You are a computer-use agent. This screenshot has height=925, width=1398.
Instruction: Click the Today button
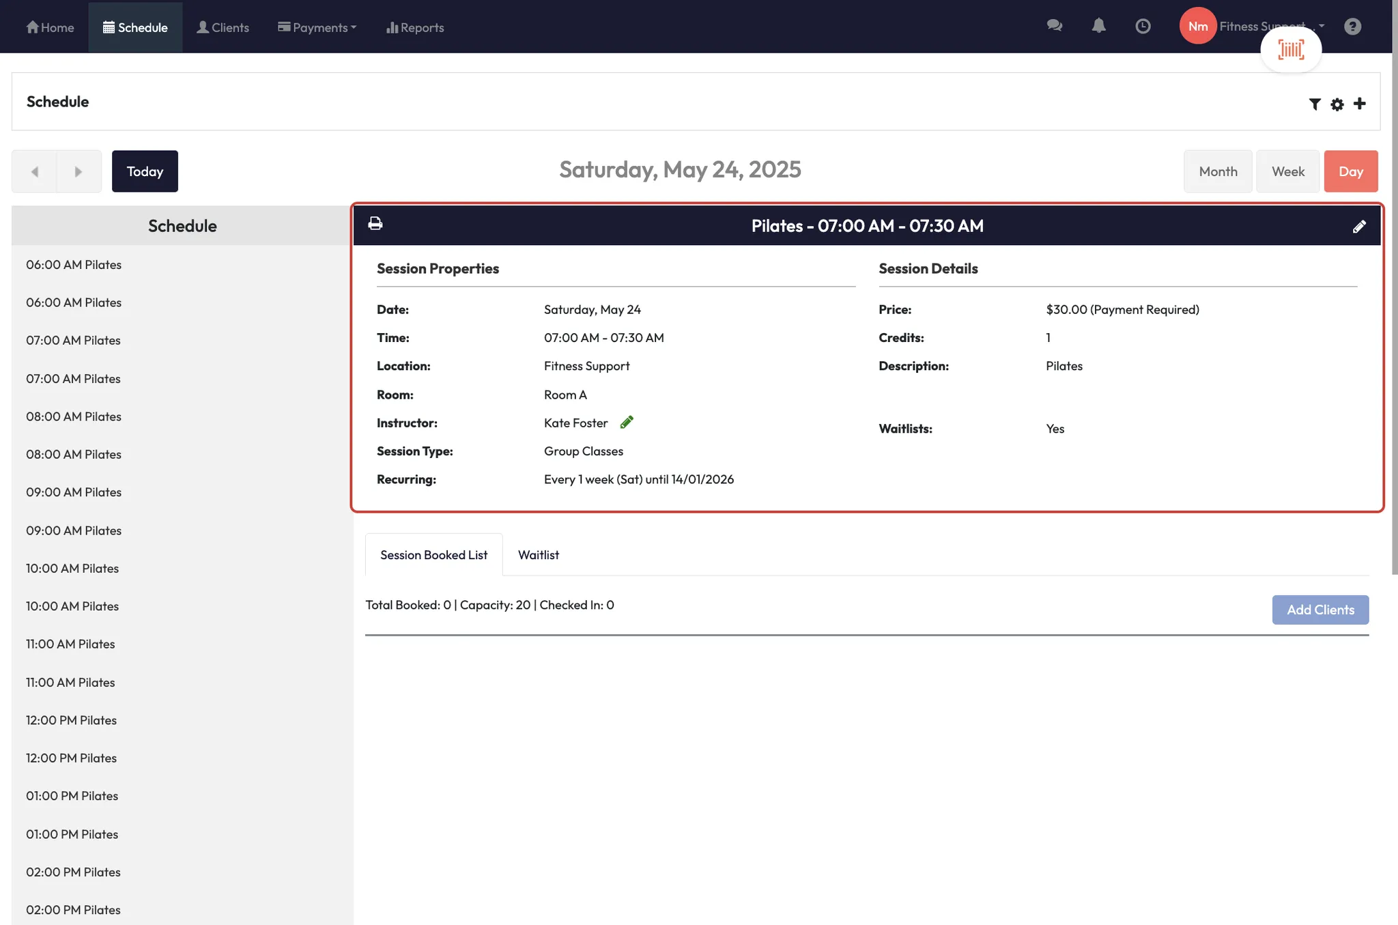(x=145, y=171)
